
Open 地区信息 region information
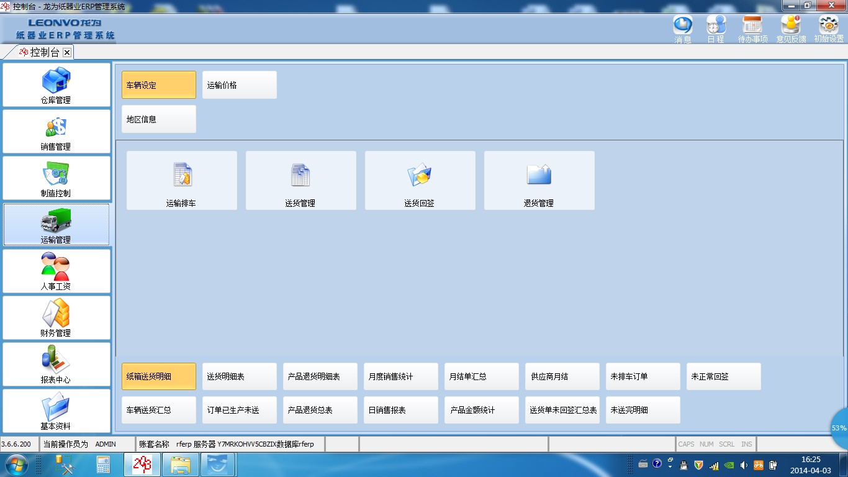[158, 119]
